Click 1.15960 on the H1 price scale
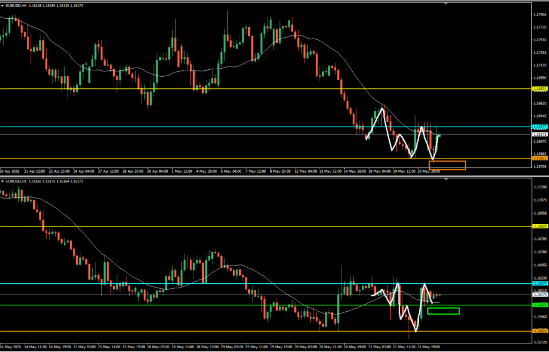Viewport: 549px width, 352px height. (x=540, y=317)
